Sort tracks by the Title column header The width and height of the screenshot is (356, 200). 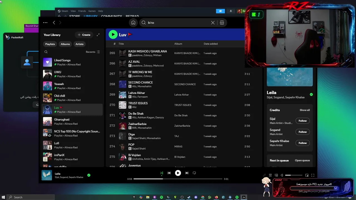point(121,44)
